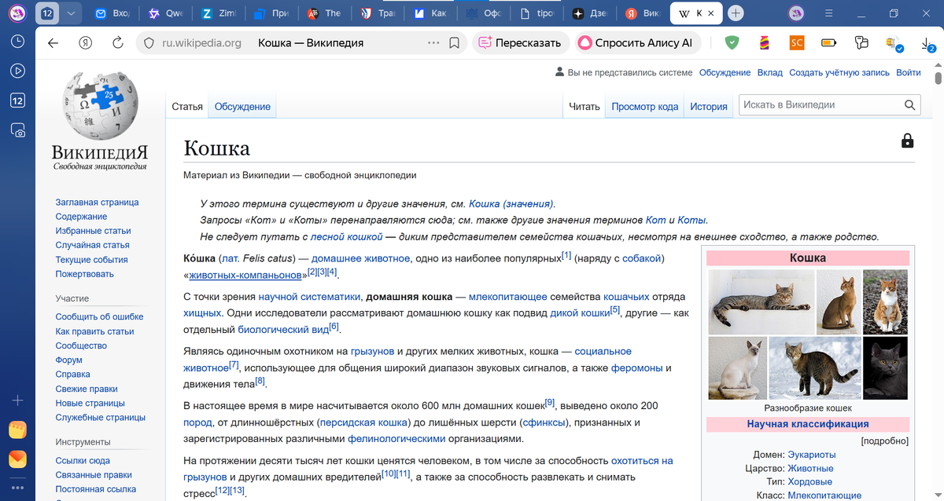This screenshot has height=501, width=944.
Task: Click the search magnifier in Wikipedia search
Action: click(x=910, y=105)
